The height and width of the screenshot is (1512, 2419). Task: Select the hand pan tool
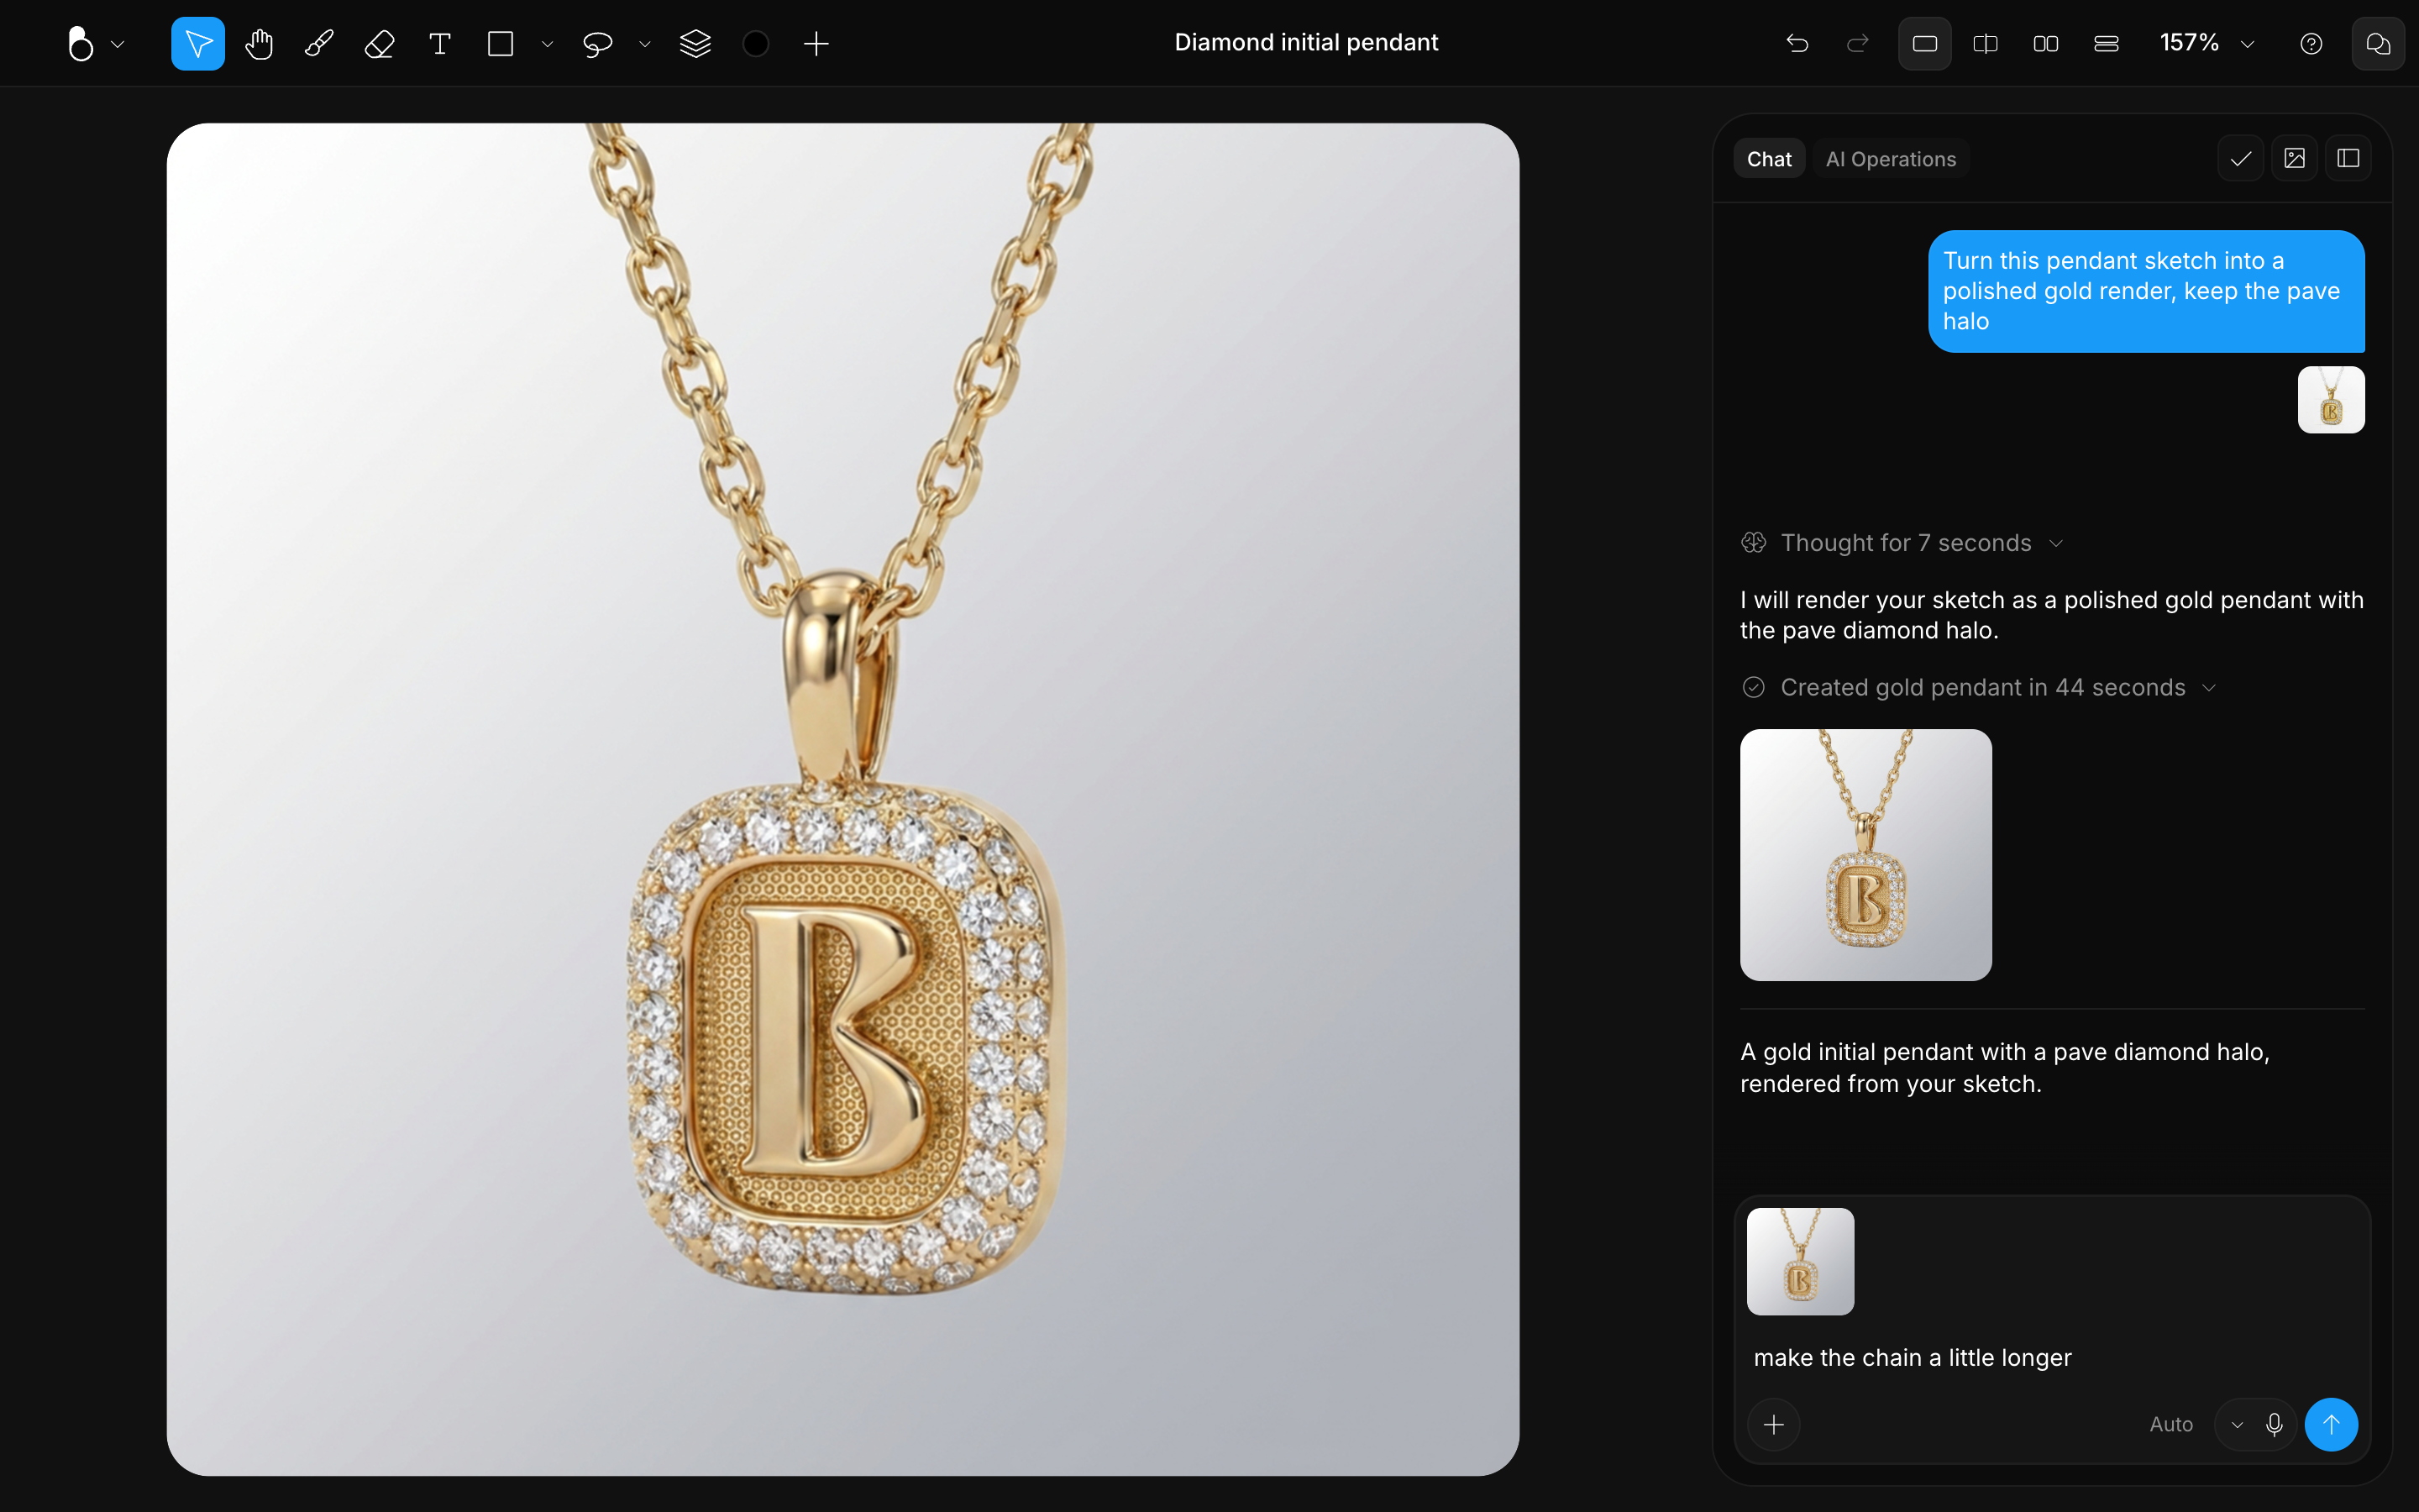click(259, 44)
